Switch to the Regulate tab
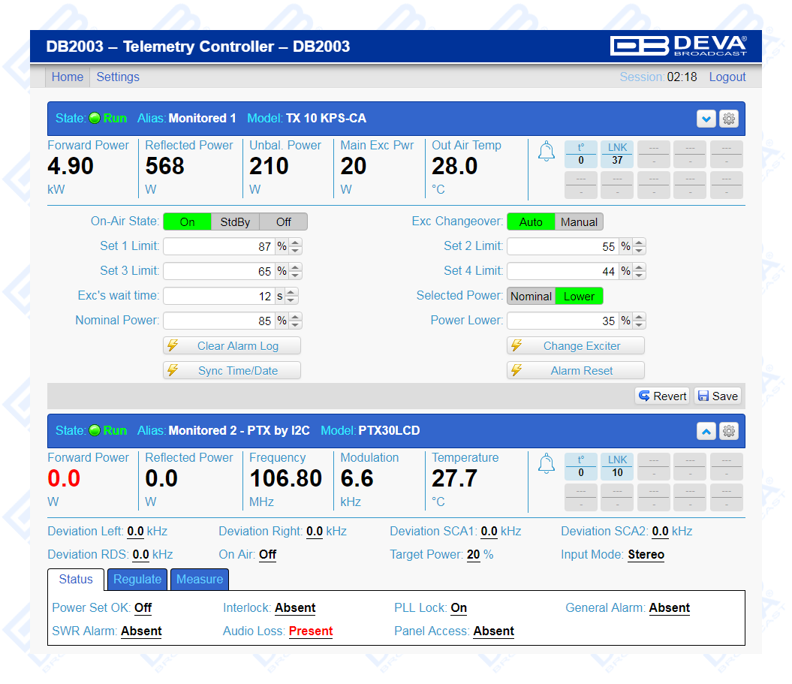The image size is (792, 684). (137, 580)
